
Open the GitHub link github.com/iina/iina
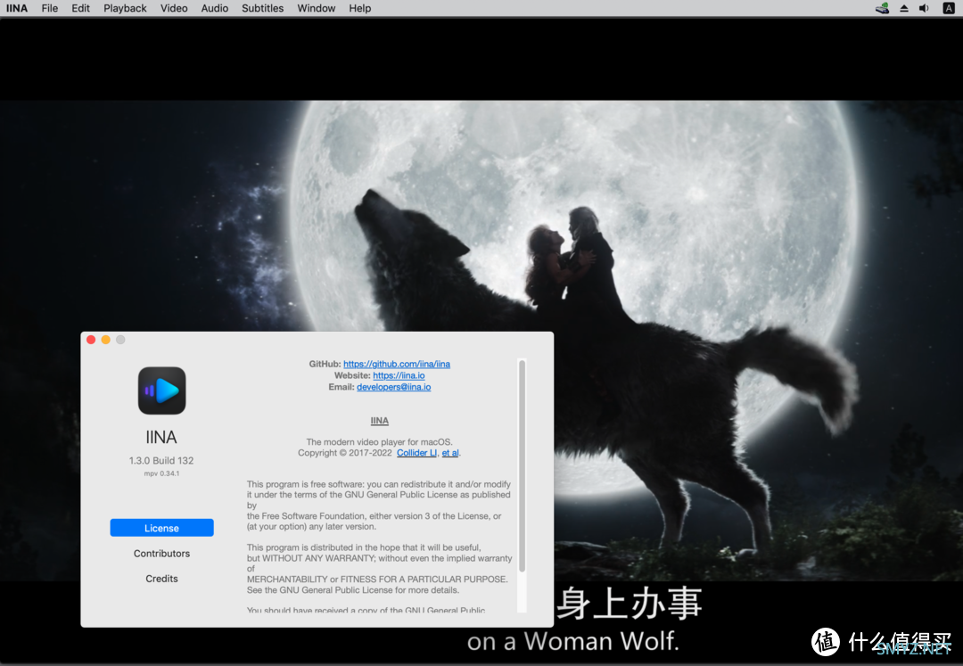397,364
